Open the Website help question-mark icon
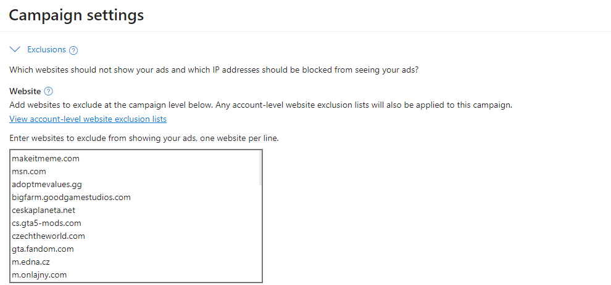The image size is (611, 285). click(x=48, y=91)
